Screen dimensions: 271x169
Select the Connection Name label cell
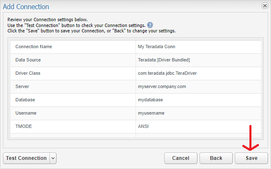(73, 47)
